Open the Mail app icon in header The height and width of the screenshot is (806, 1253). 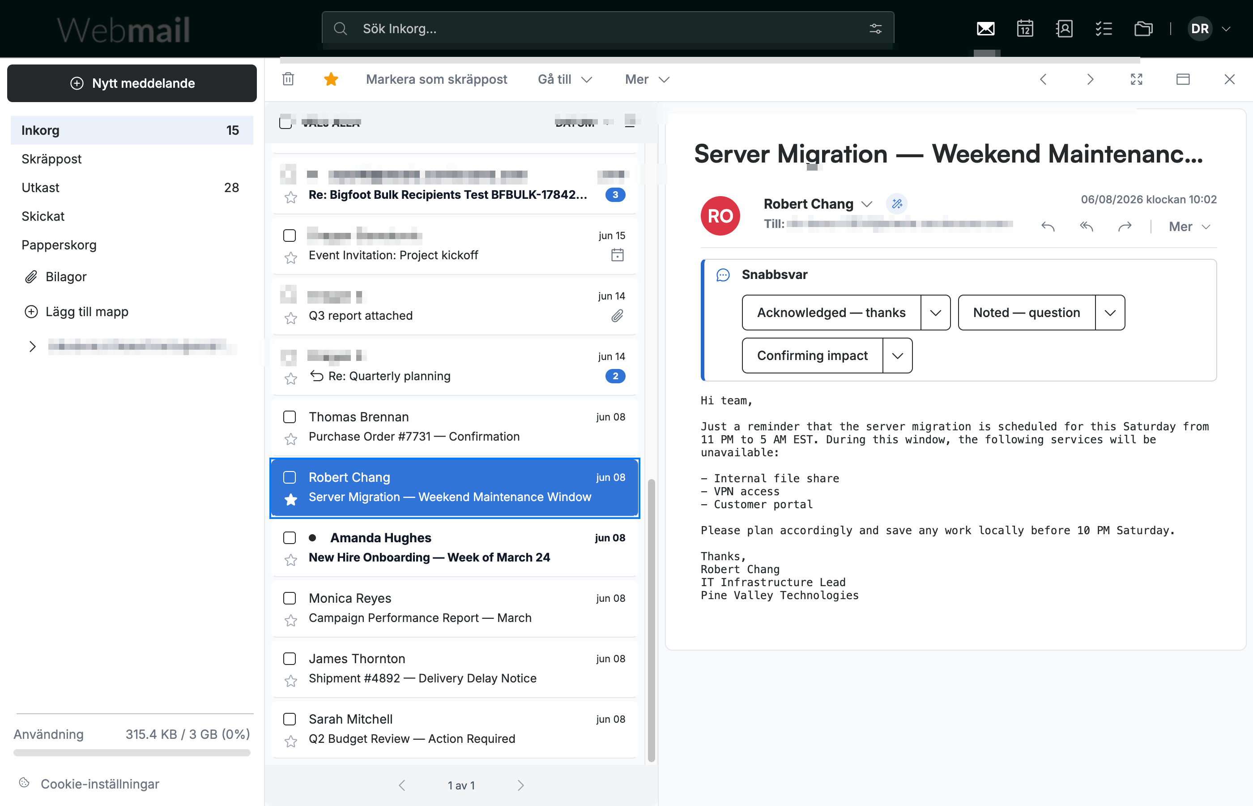click(x=985, y=29)
